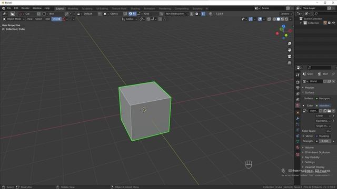The width and height of the screenshot is (337, 189).
Task: Click the viewport zoom magnifier gizmo
Action: point(290,44)
